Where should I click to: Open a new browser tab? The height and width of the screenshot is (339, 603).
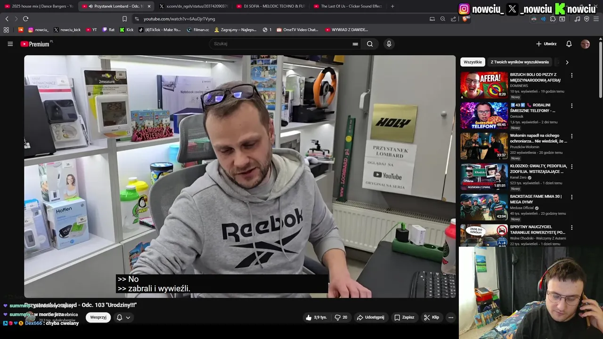point(392,6)
